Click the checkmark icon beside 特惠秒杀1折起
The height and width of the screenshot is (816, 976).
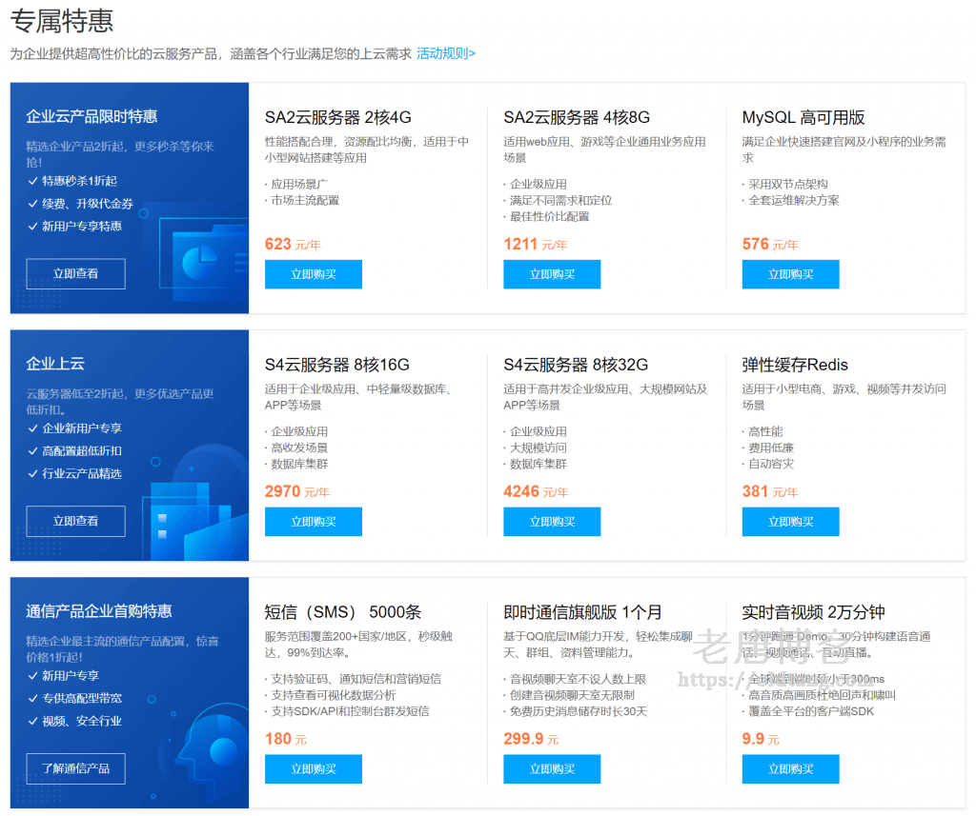click(32, 181)
